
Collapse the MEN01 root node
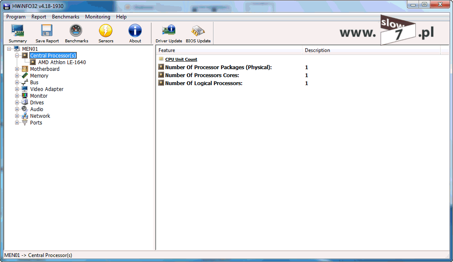(x=9, y=49)
